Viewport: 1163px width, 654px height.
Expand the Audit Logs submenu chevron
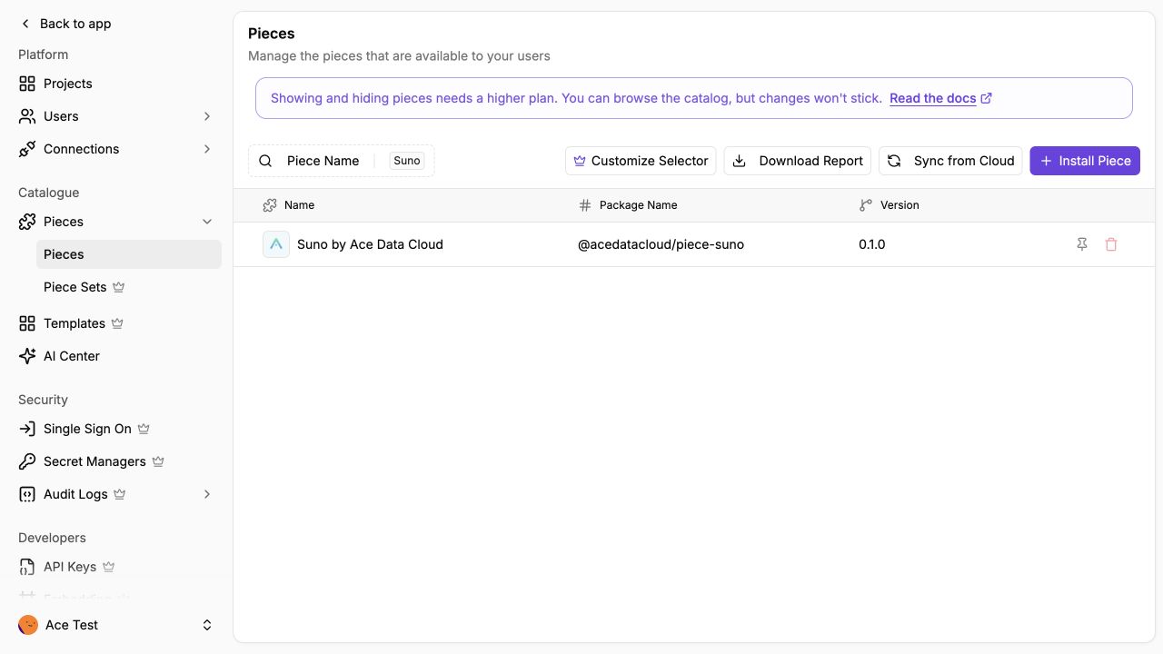pyautogui.click(x=207, y=494)
